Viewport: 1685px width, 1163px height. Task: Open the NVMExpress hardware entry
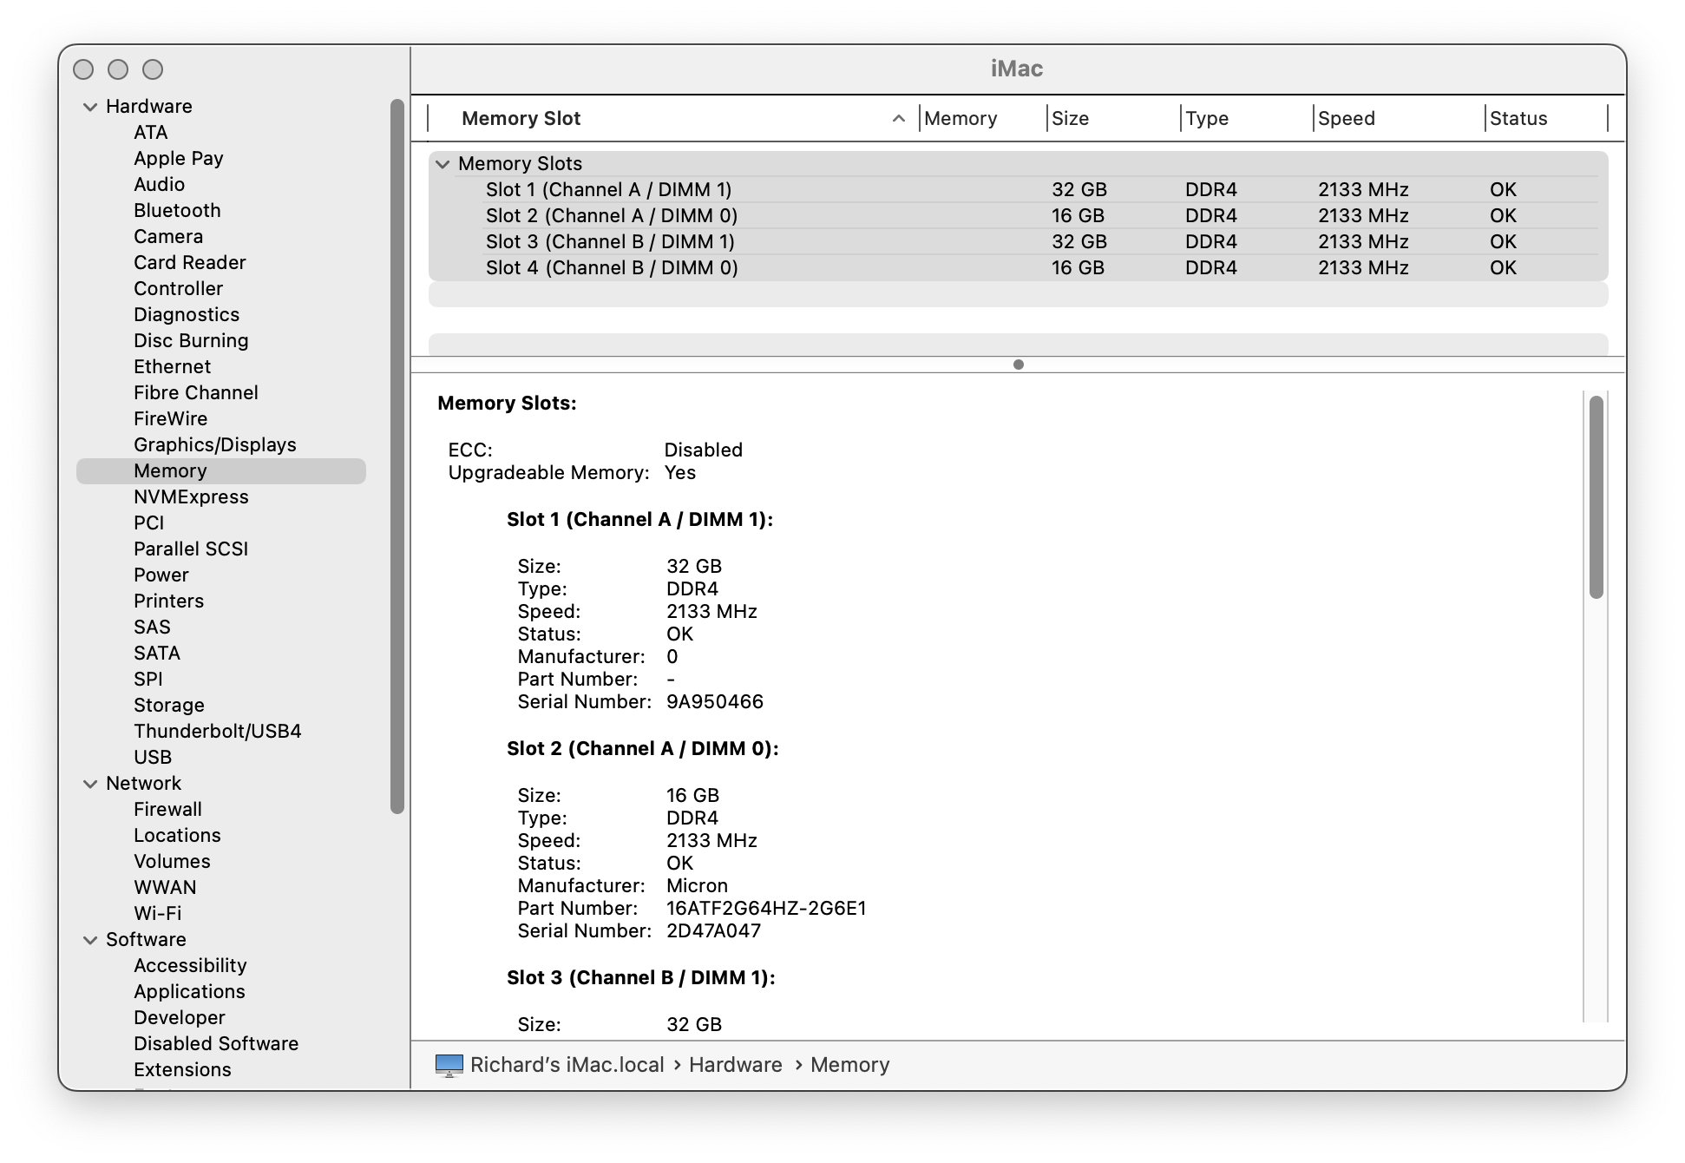pyautogui.click(x=191, y=496)
